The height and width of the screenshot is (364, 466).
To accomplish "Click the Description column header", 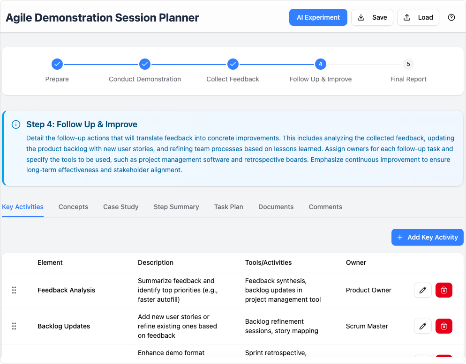I will pos(156,262).
